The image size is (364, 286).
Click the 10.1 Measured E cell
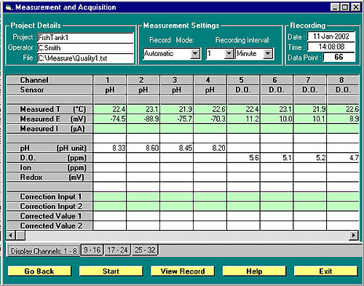[309, 119]
